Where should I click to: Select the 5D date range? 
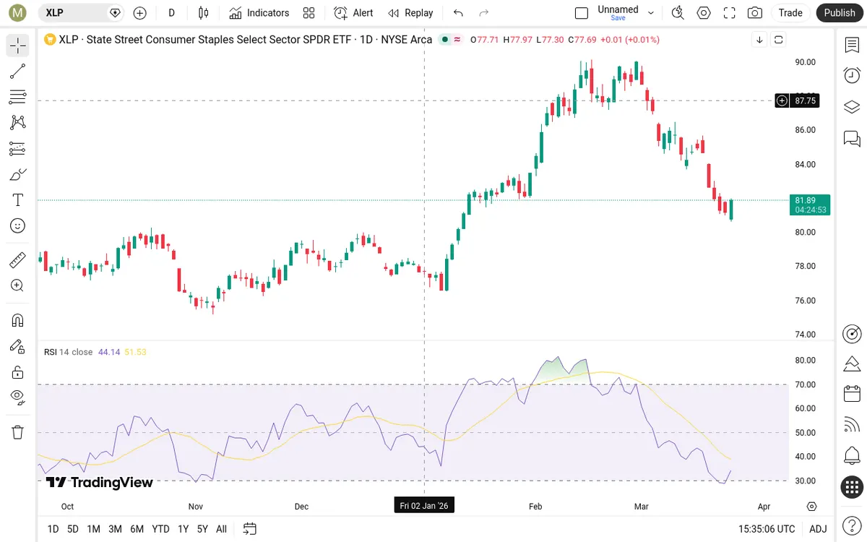73,529
